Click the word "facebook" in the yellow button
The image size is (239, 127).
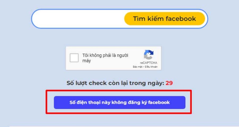pyautogui.click(x=181, y=19)
